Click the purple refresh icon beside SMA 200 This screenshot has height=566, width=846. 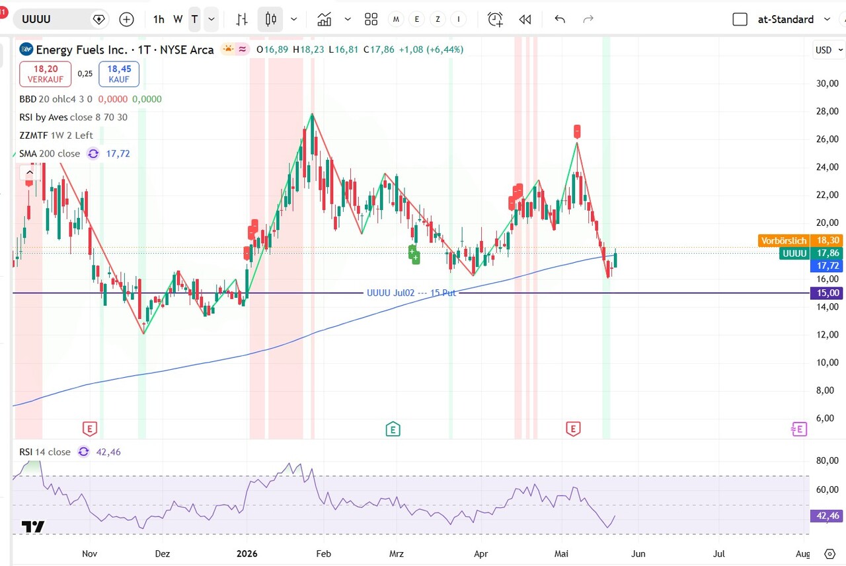93,153
